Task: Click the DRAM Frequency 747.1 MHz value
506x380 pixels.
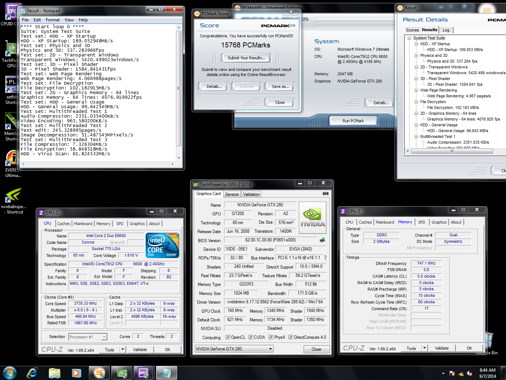Action: pyautogui.click(x=426, y=263)
